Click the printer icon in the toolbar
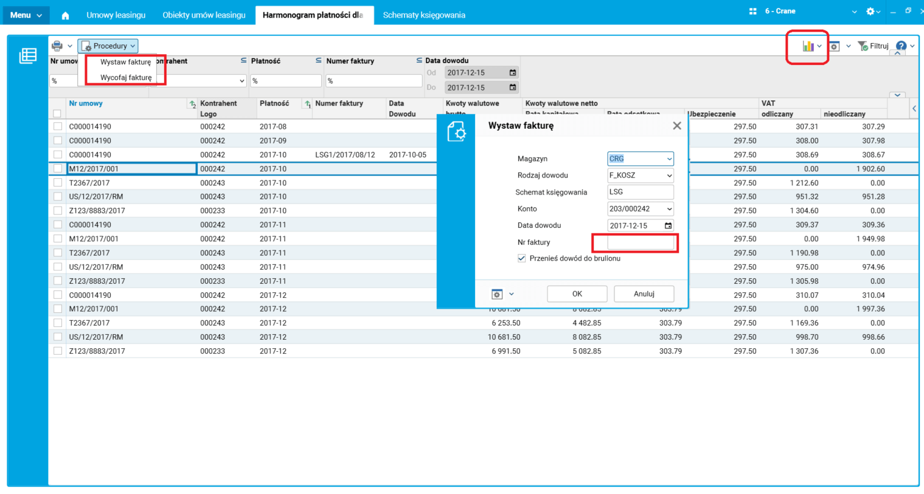Screen dimensions: 924x494 (57, 46)
